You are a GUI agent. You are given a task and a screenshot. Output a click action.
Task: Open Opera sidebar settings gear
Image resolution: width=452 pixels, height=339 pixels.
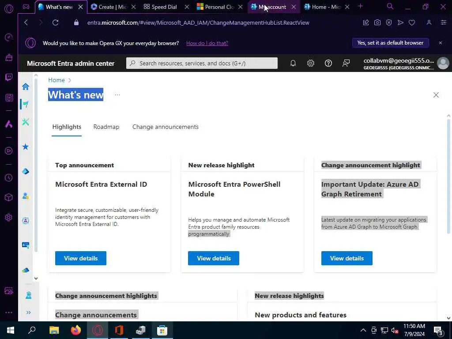[x=9, y=217]
